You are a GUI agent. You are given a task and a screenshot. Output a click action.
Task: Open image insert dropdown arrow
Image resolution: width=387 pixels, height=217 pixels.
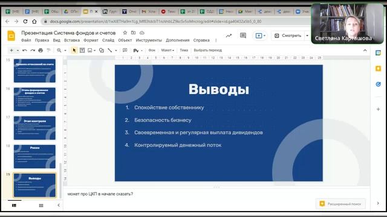pos(94,51)
